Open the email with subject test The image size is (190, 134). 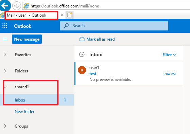(93, 74)
